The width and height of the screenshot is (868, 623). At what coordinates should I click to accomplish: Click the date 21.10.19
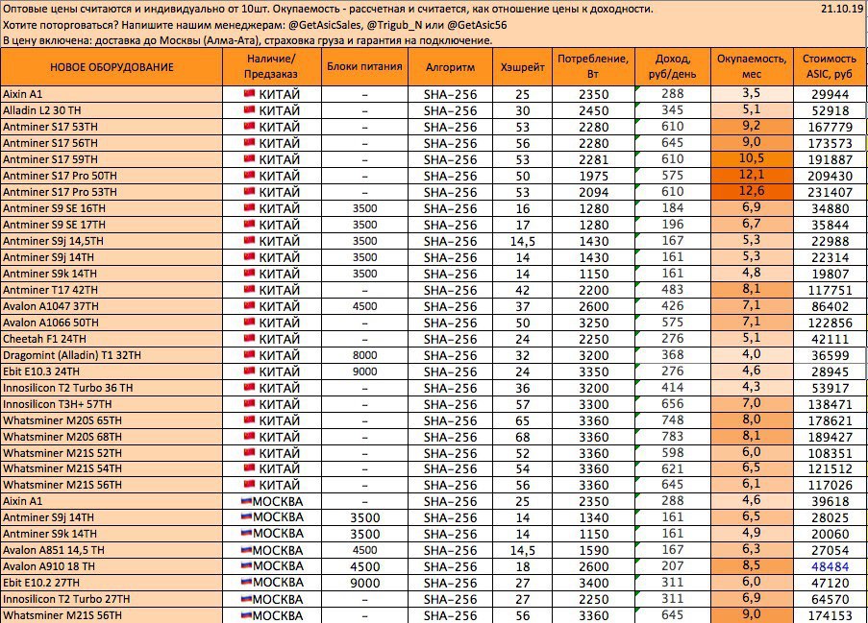pyautogui.click(x=841, y=9)
